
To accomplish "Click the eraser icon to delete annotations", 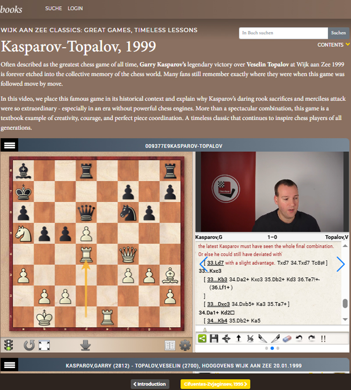I will (x=287, y=338).
